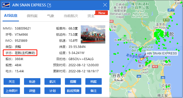Click call sign V7A4966
This screenshot has height=98, width=183.
tap(21, 35)
